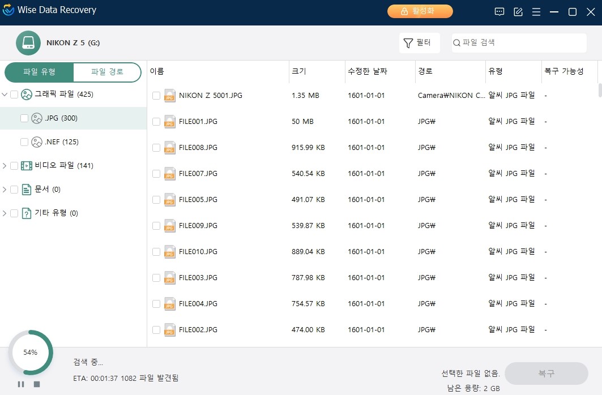The width and height of the screenshot is (602, 395).
Task: Stop the scan with the stop icon
Action: 37,384
